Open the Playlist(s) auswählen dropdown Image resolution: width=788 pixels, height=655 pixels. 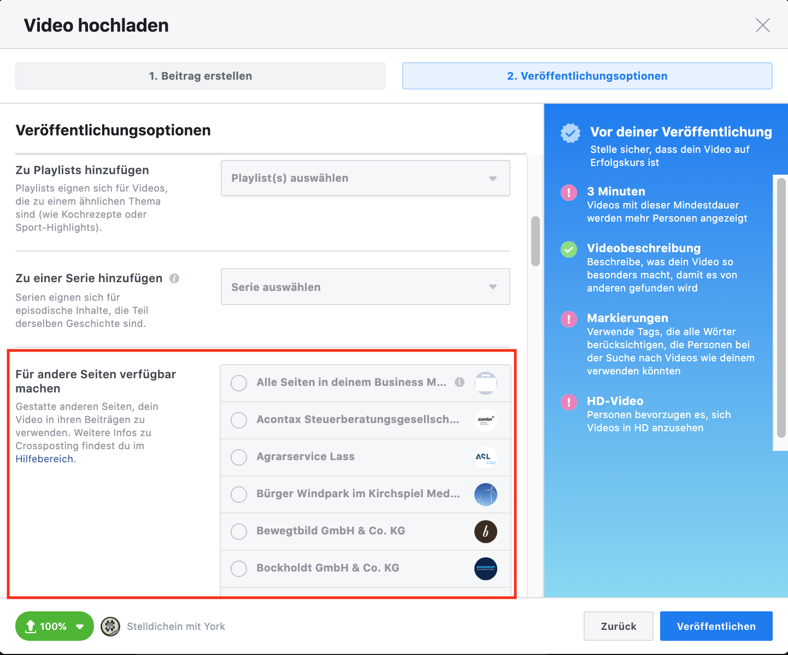365,178
